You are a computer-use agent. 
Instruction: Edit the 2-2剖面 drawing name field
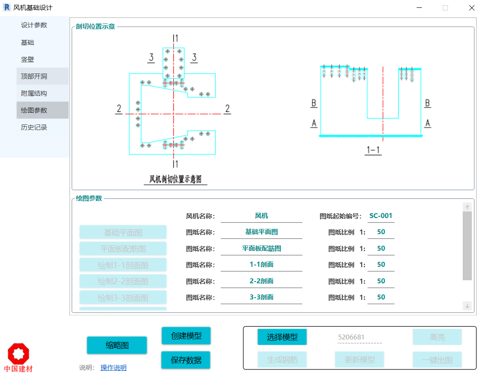(262, 281)
